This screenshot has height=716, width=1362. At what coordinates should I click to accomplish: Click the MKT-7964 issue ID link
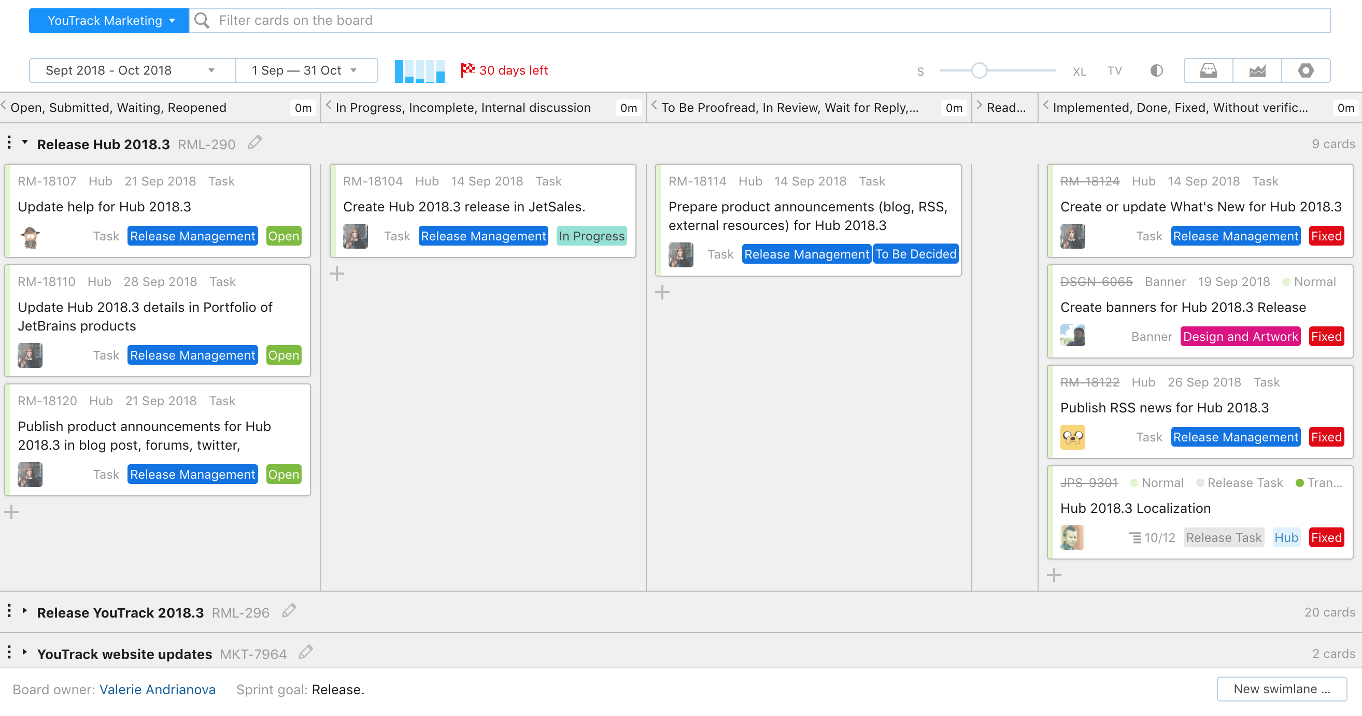point(253,654)
